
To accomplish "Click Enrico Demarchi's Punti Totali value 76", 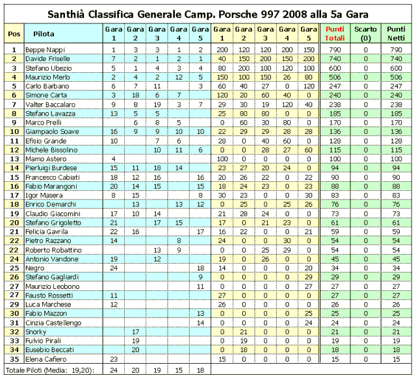I will point(335,205).
